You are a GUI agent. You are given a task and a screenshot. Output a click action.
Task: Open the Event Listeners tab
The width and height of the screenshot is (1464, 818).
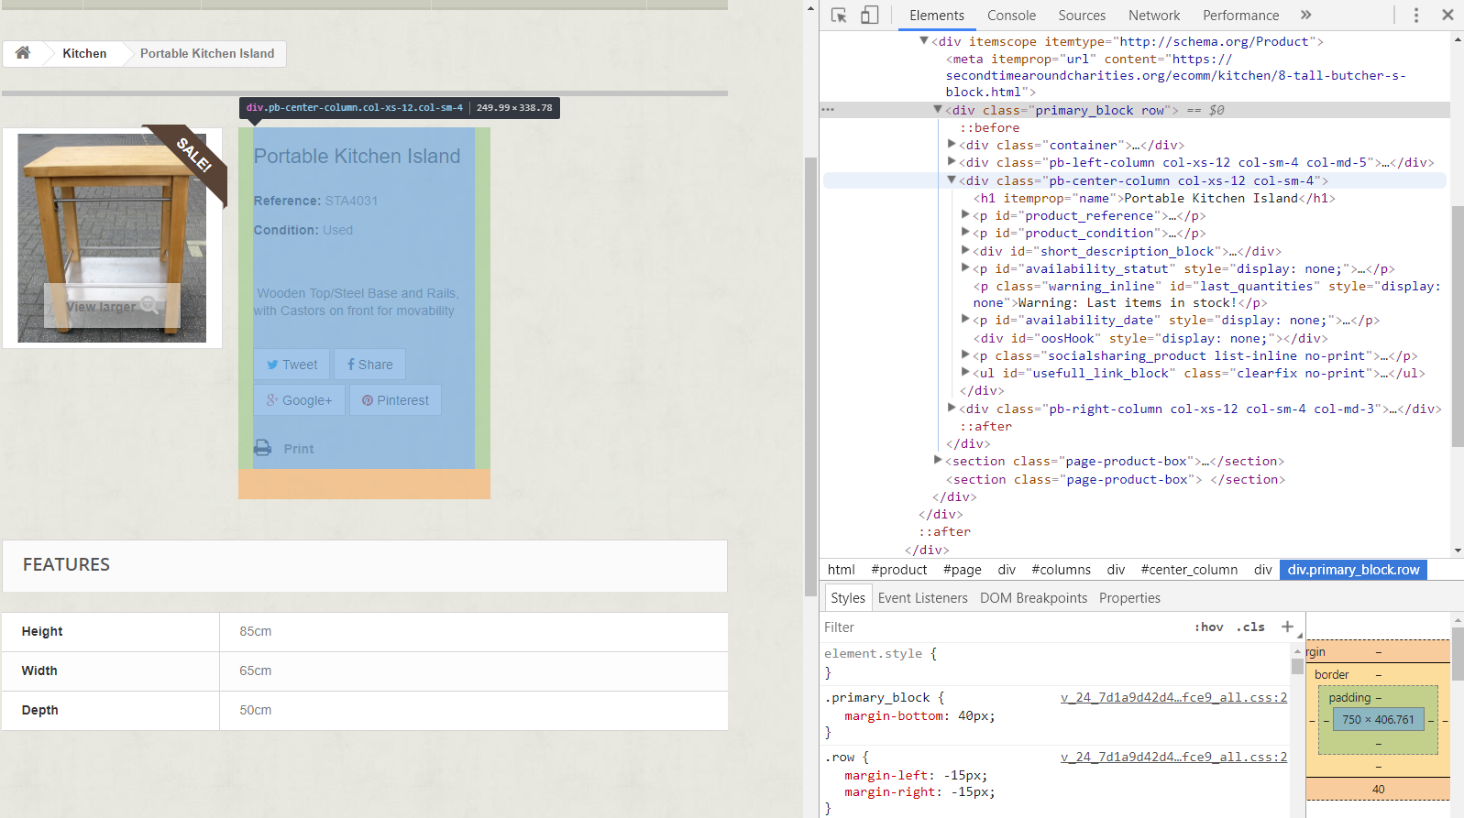(x=922, y=598)
